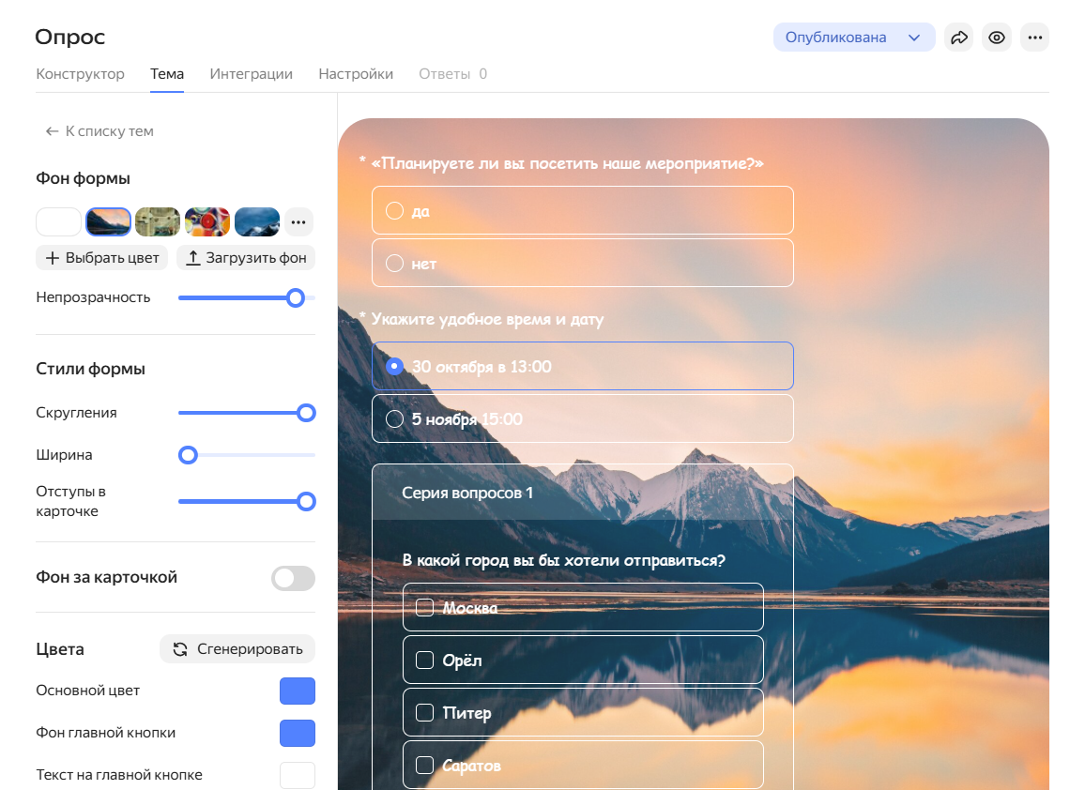Click the back arrow to the themes list

click(52, 131)
